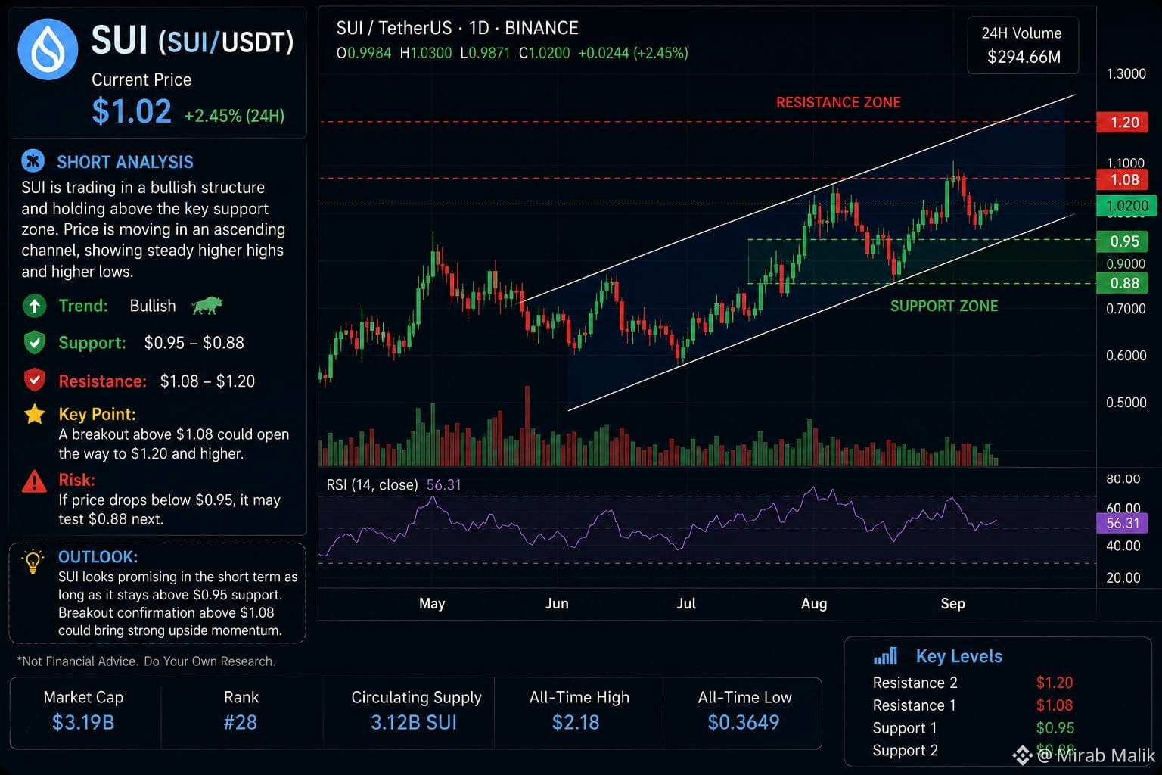This screenshot has height=775, width=1162.
Task: Click the 'SUI (SUI/USDT)' header title
Action: (192, 40)
